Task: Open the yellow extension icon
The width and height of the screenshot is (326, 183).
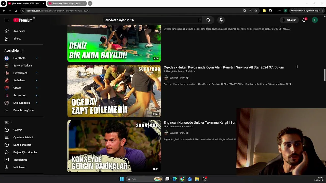Action: pyautogui.click(x=264, y=11)
